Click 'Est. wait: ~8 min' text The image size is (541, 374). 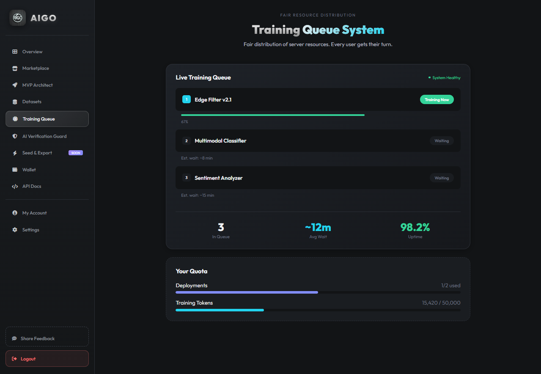click(x=197, y=158)
